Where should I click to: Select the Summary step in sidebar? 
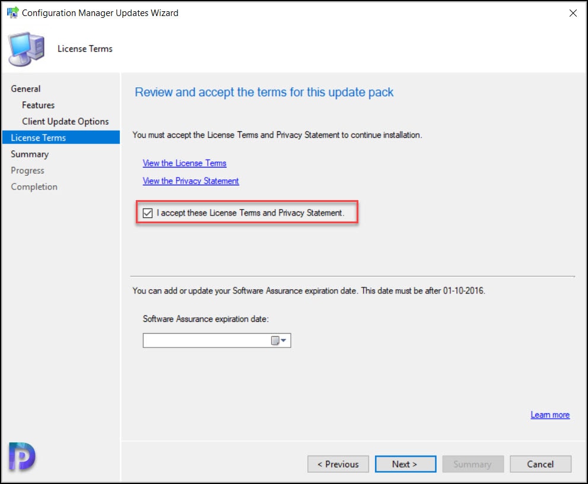tap(30, 154)
